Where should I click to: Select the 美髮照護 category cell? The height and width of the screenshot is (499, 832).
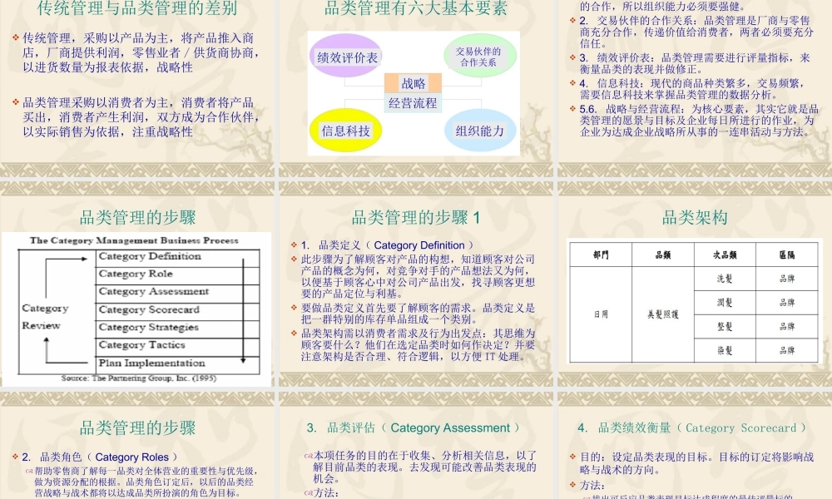pos(663,314)
